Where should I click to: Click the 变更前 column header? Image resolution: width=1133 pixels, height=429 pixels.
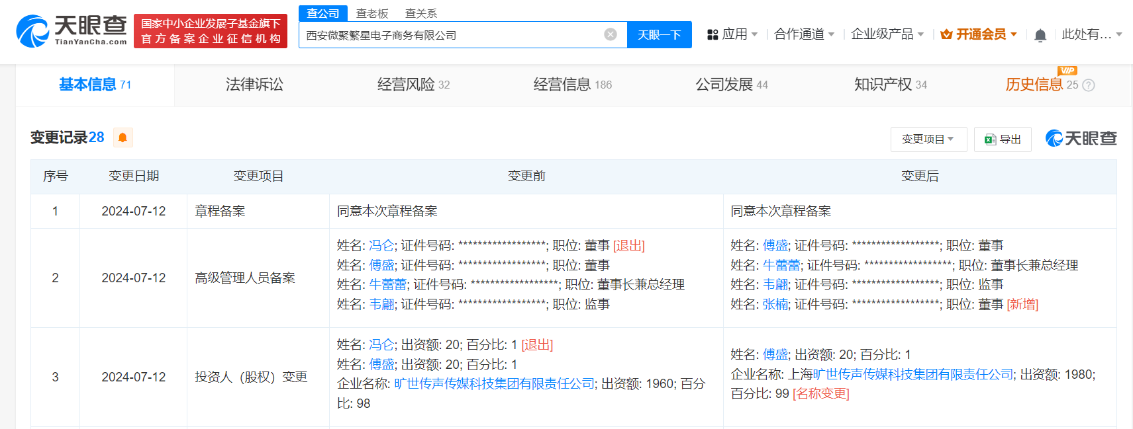click(x=526, y=176)
